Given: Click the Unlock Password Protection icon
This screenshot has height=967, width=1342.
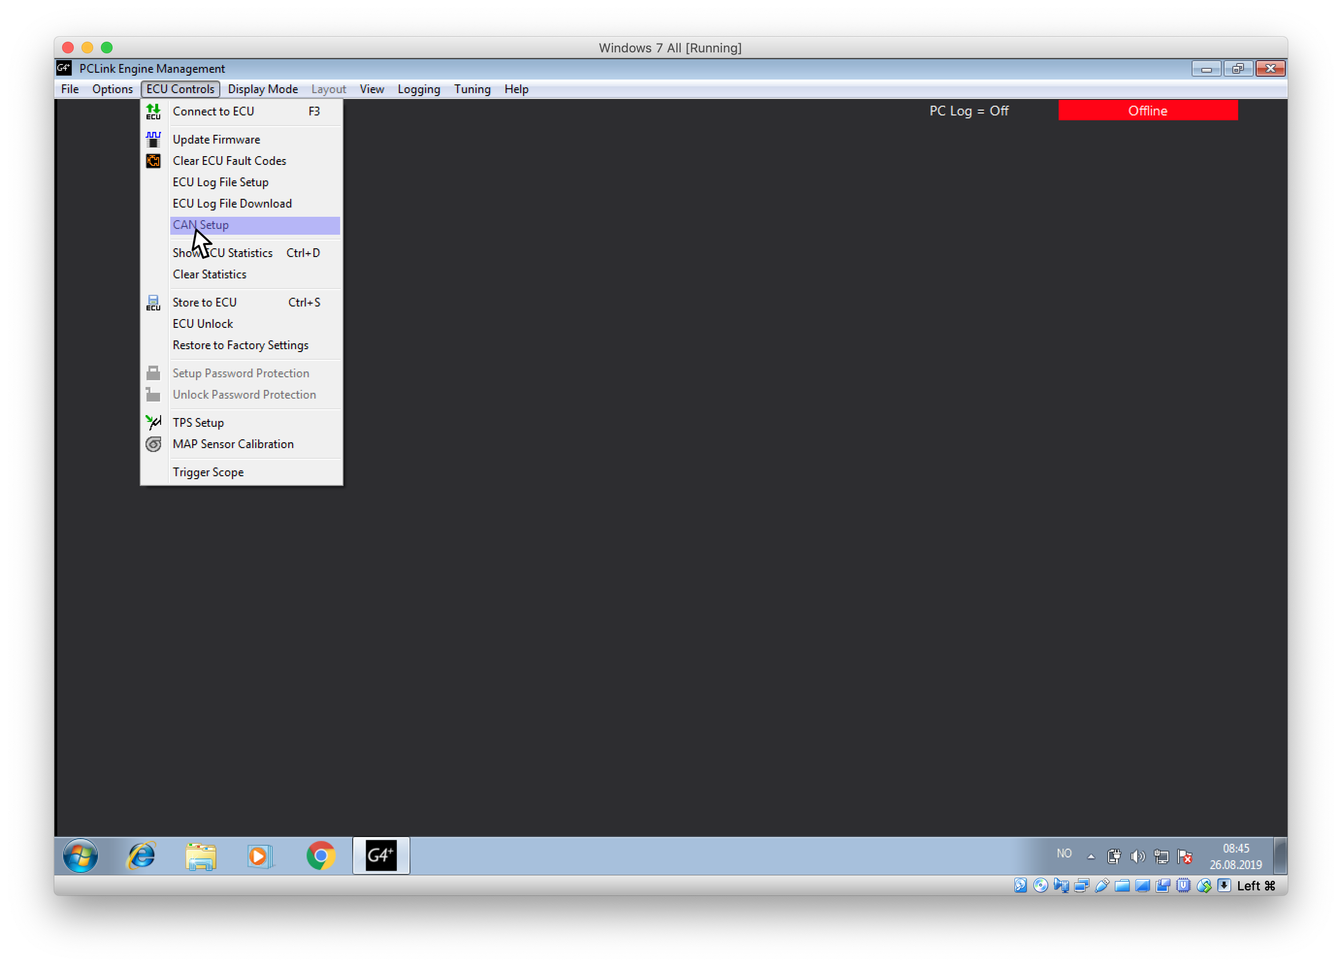Looking at the screenshot, I should [x=153, y=394].
